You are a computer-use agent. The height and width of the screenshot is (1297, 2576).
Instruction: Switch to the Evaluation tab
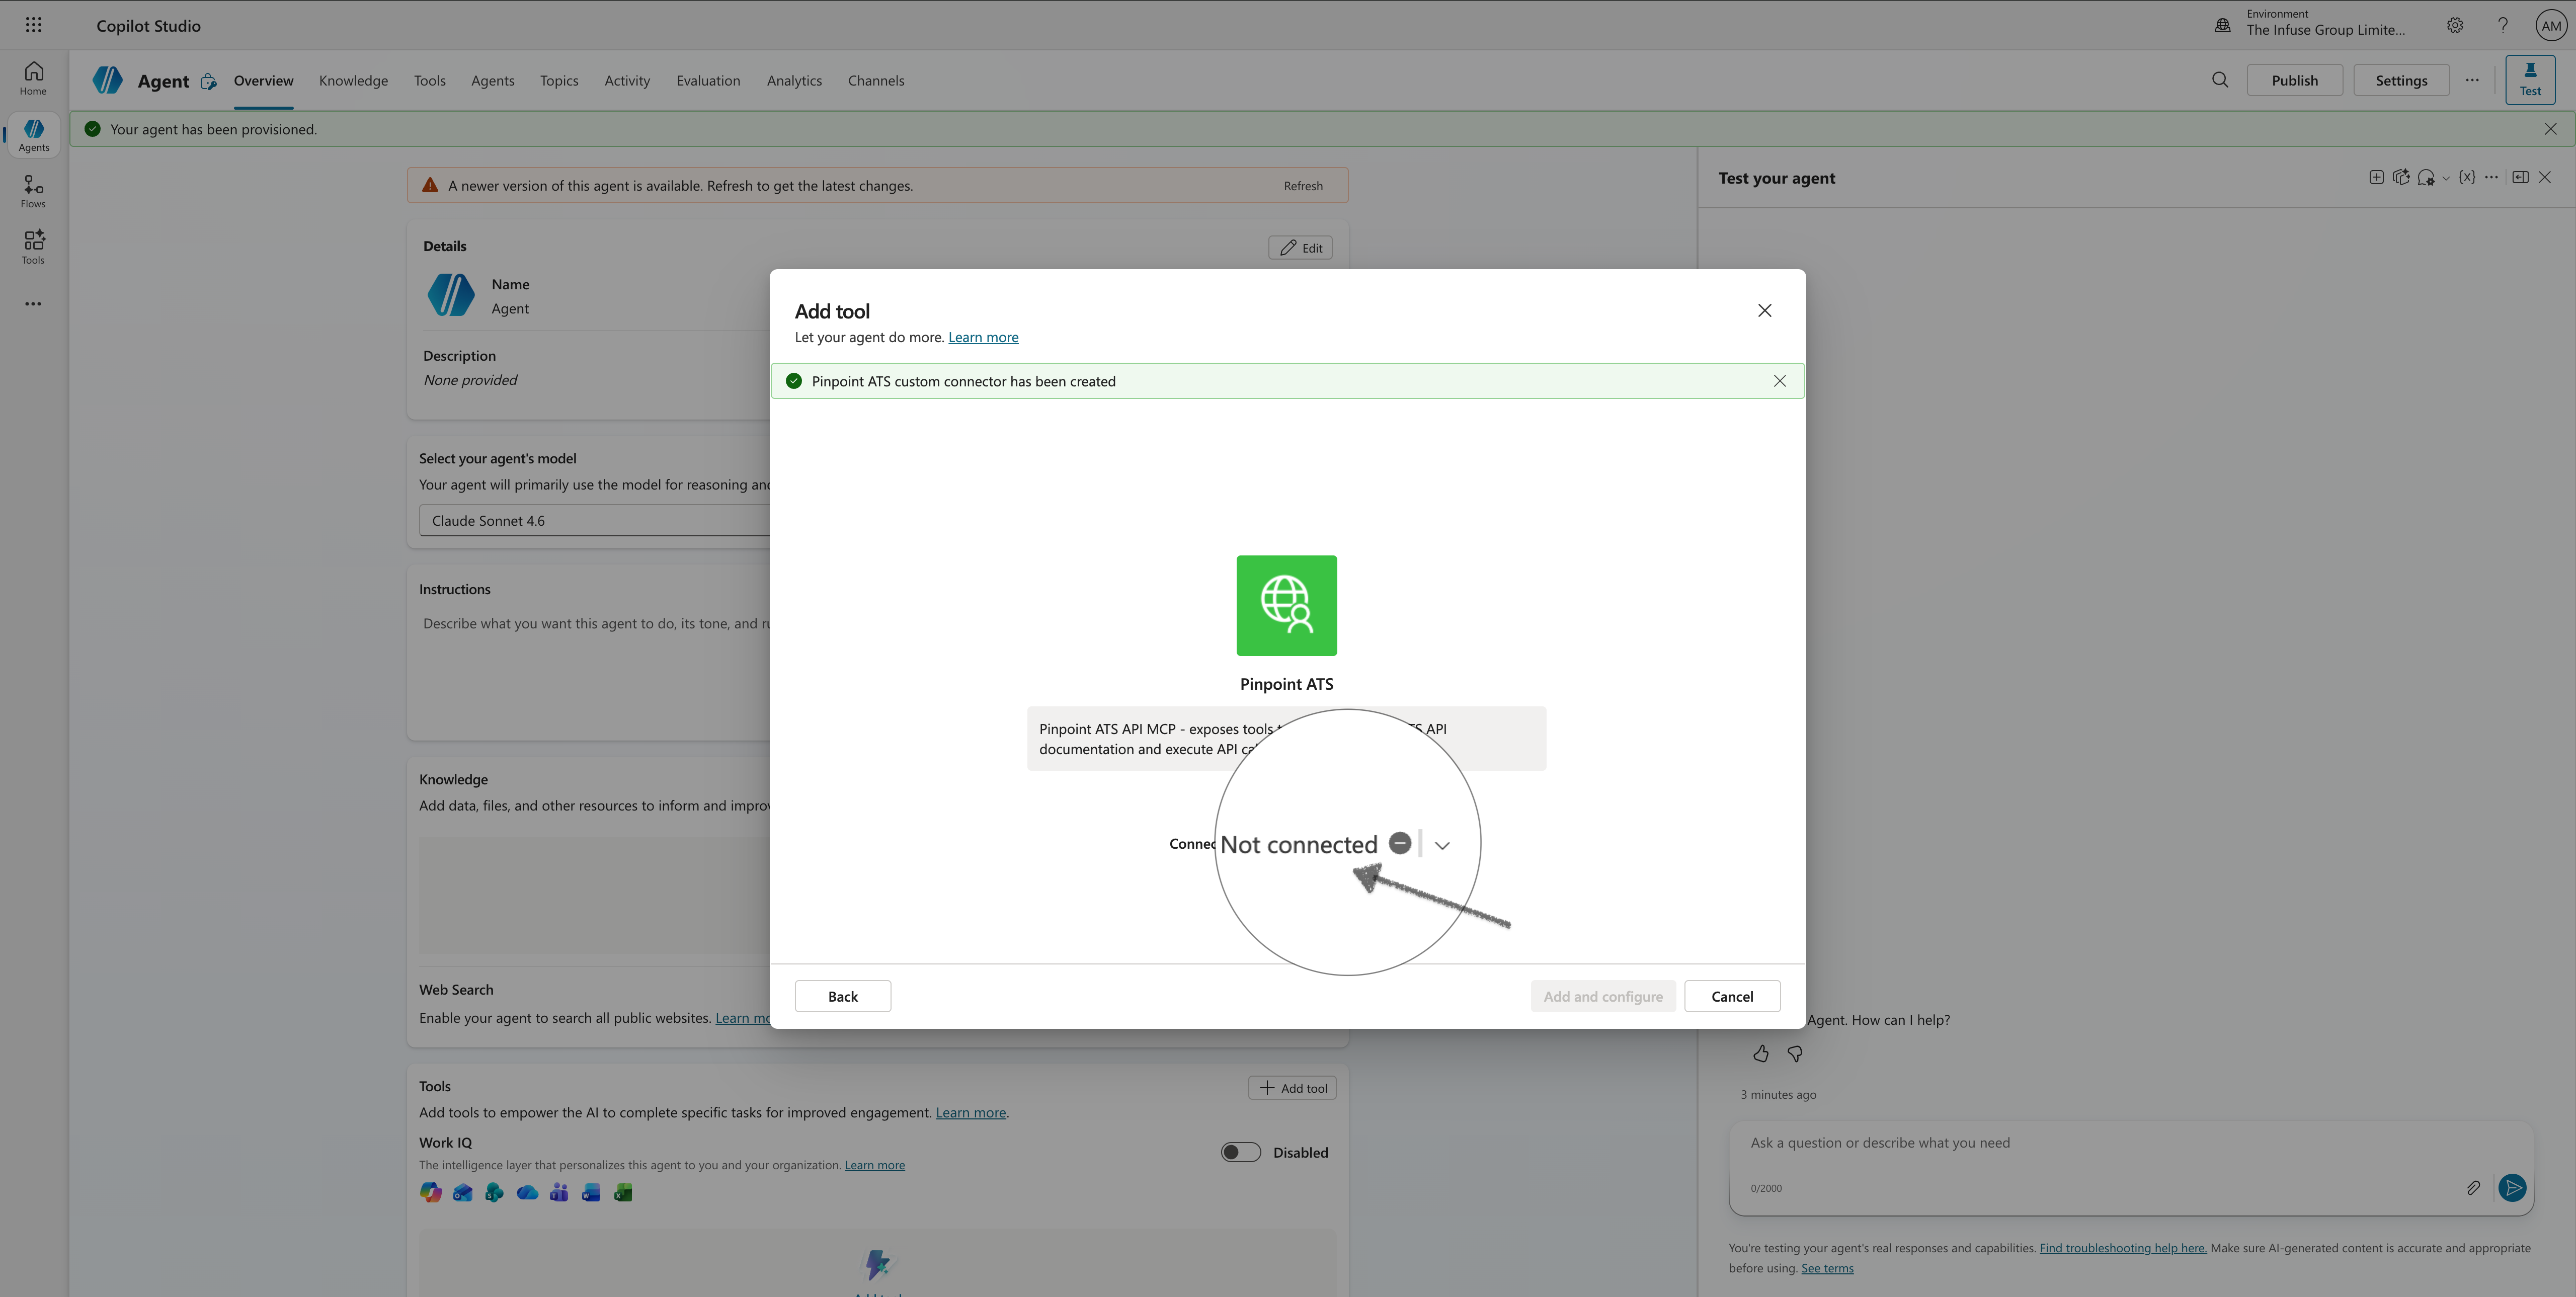tap(708, 80)
